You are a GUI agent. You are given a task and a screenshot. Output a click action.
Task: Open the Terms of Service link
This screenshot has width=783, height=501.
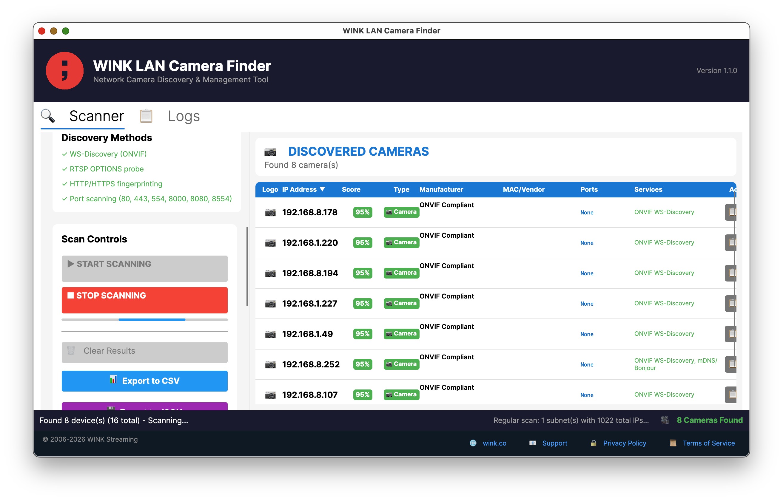coord(708,443)
